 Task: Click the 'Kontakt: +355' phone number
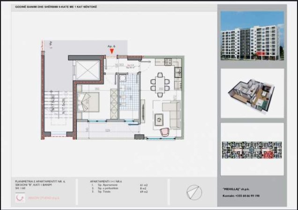point(241,196)
